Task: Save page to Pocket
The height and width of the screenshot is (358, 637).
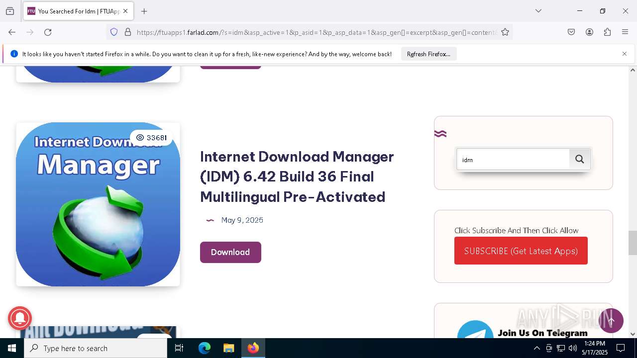Action: [x=571, y=32]
